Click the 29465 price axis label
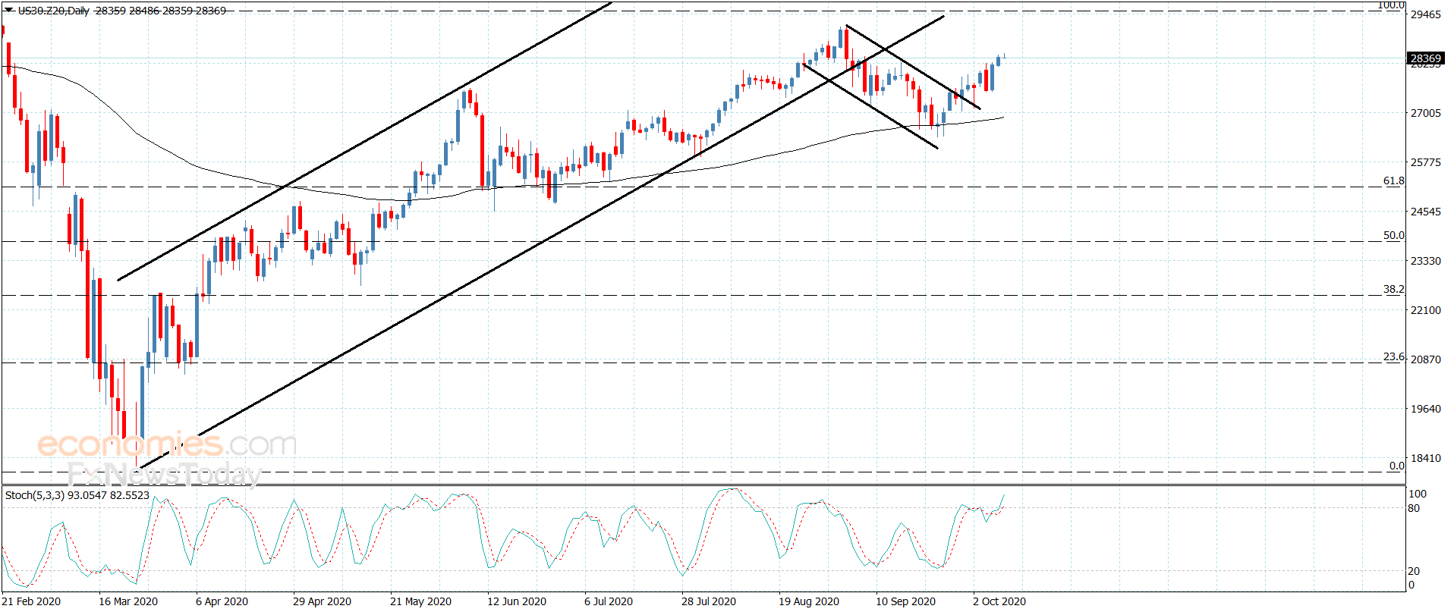Image resolution: width=1454 pixels, height=612 pixels. click(x=1425, y=14)
